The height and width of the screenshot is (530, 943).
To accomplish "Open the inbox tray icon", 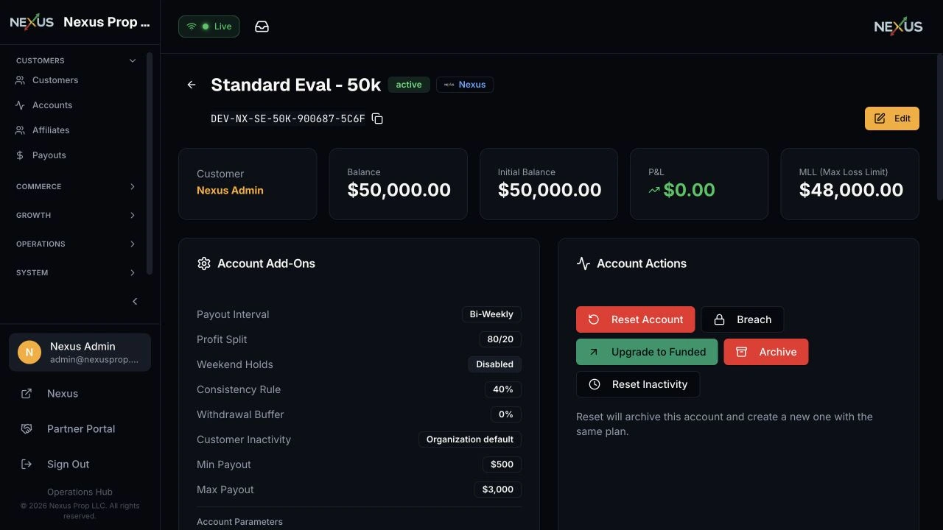I will 262,26.
